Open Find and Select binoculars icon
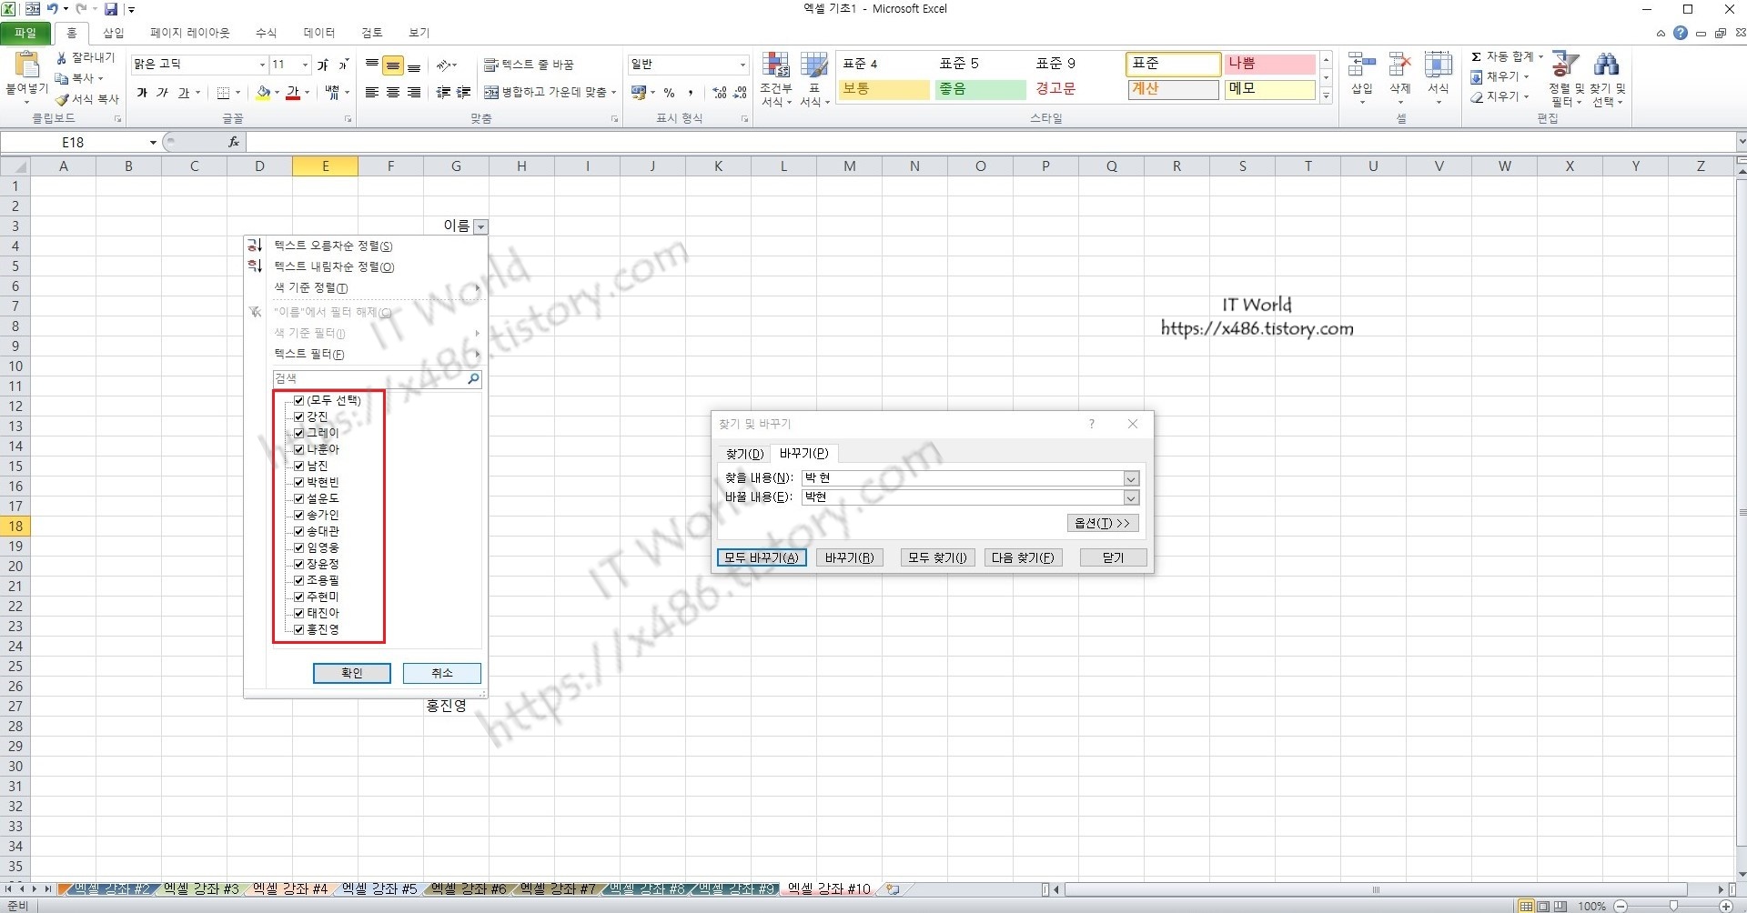Viewport: 1747px width, 913px height. click(x=1607, y=64)
